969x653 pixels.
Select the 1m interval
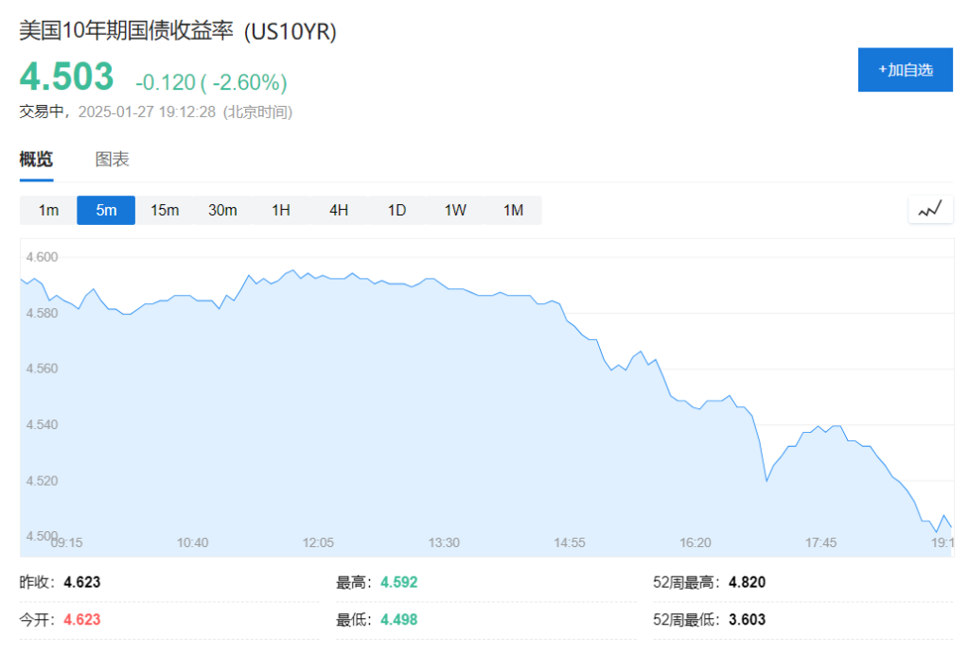48,211
